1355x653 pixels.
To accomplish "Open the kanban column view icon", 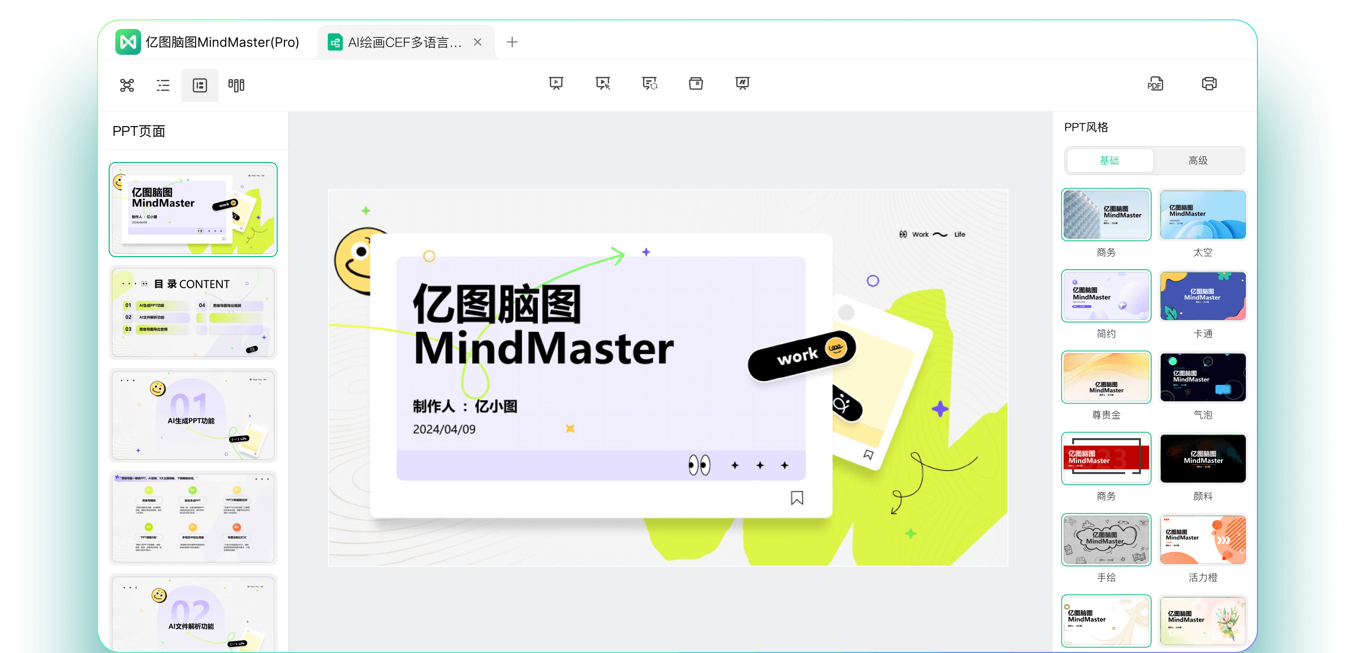I will [236, 85].
